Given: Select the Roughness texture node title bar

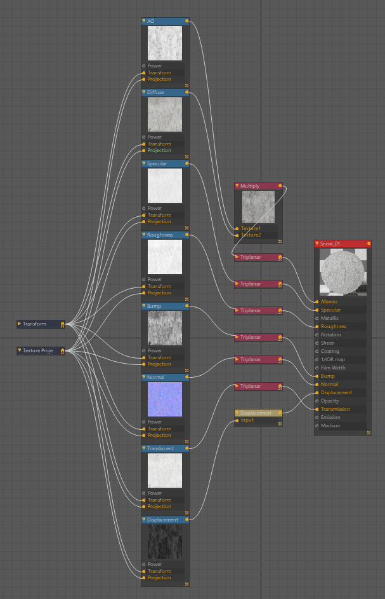Looking at the screenshot, I should click(x=164, y=235).
